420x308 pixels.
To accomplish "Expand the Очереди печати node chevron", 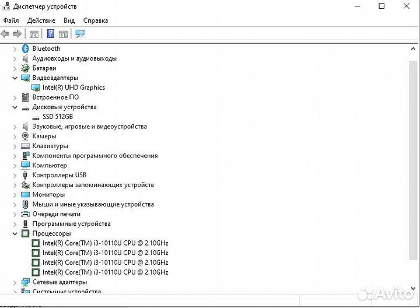I will coord(15,214).
